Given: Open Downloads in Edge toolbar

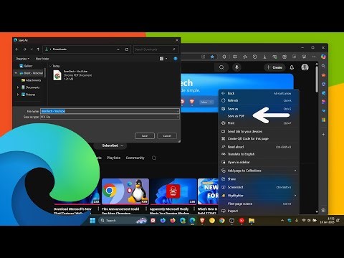Looking at the screenshot, I should coord(264,57).
